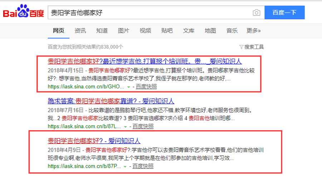The height and width of the screenshot is (176, 322).
Task: Go to the 贴吧 tab
Action: (167, 31)
